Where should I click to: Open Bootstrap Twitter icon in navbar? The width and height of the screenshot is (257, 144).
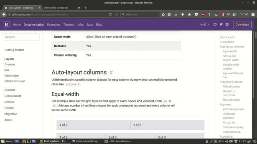tap(221, 24)
